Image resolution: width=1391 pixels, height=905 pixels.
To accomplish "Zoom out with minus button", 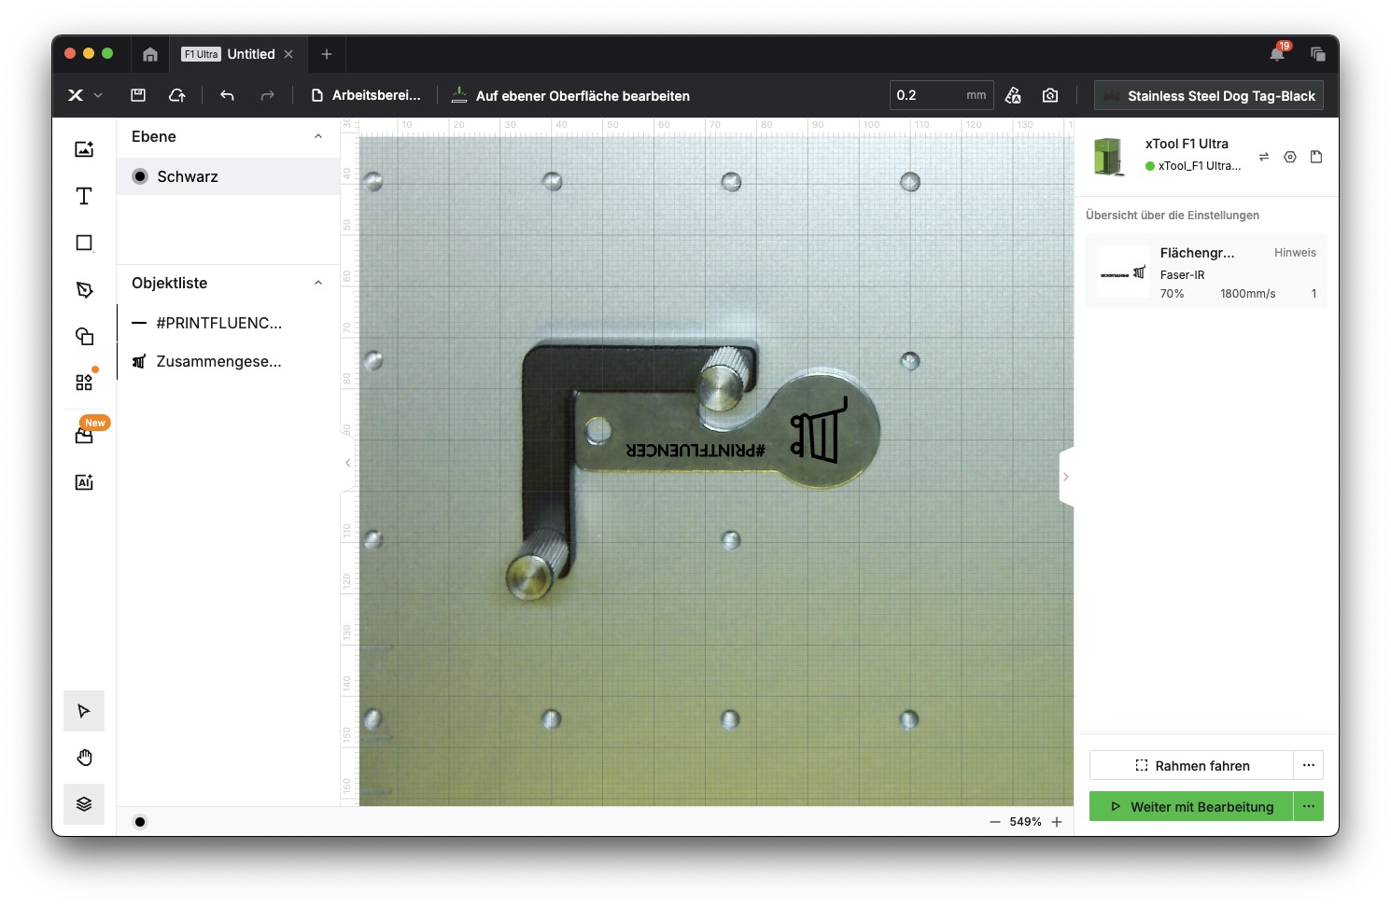I will (994, 822).
